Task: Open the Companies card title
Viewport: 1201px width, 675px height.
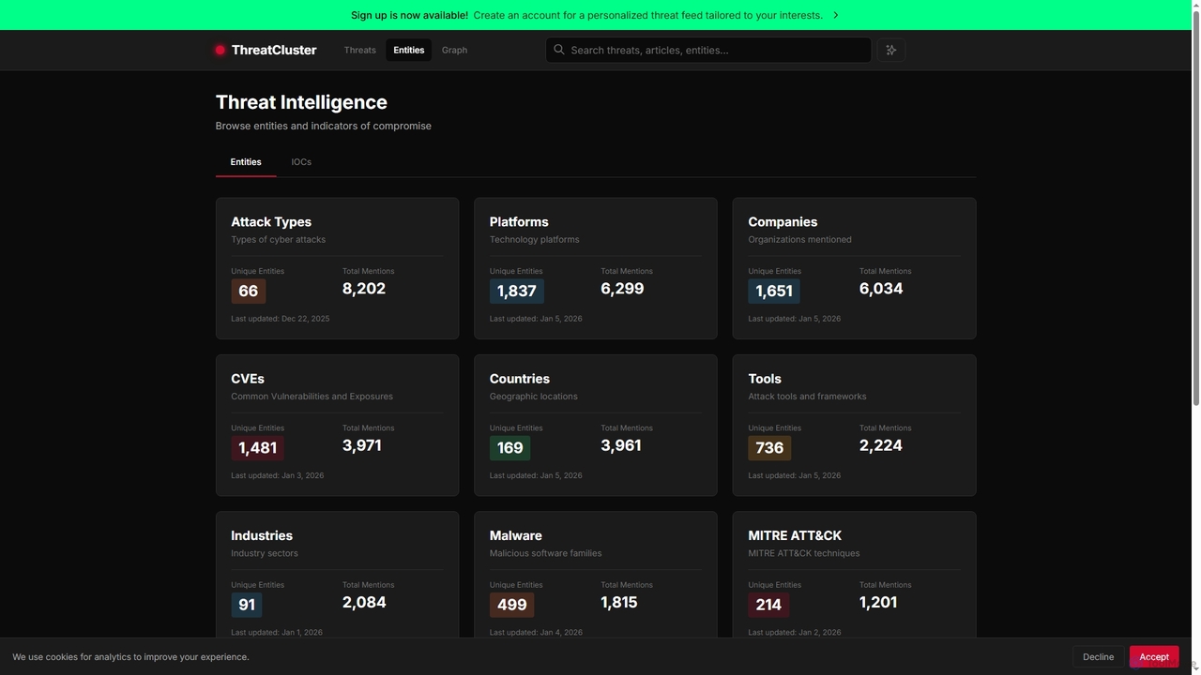Action: click(783, 222)
